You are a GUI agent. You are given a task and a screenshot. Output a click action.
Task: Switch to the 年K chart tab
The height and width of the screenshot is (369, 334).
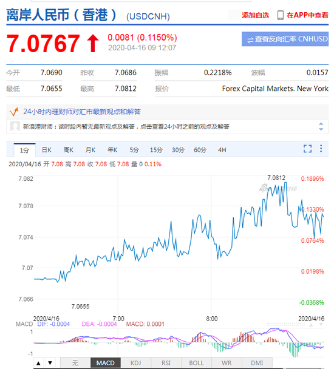click(112, 150)
